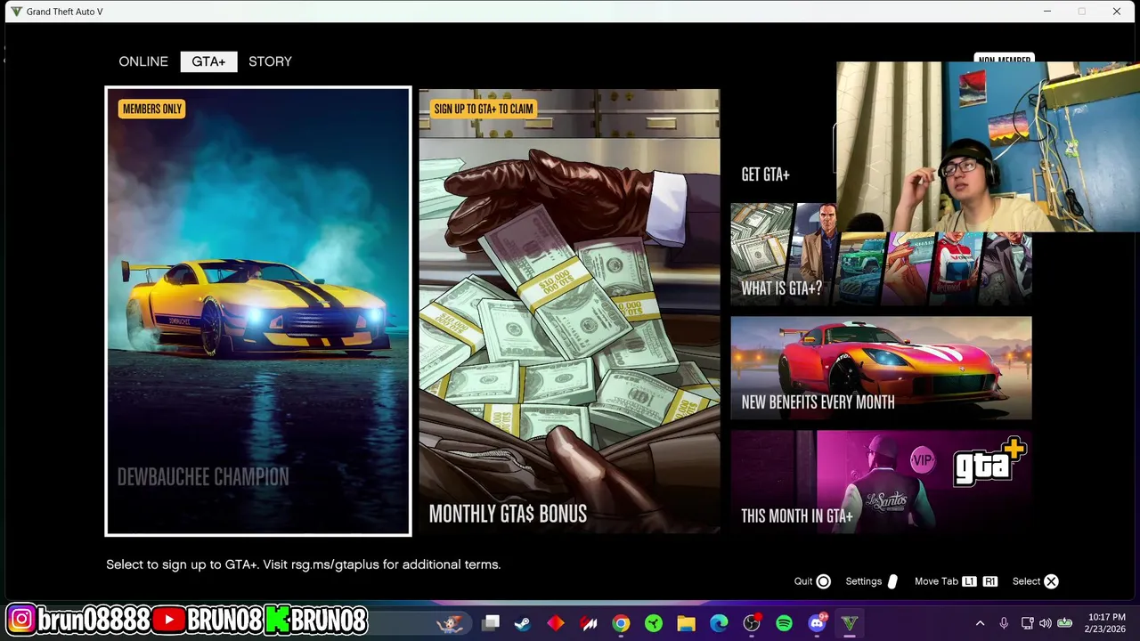Image resolution: width=1140 pixels, height=641 pixels.
Task: Click the battery tray icon
Action: tap(1064, 623)
